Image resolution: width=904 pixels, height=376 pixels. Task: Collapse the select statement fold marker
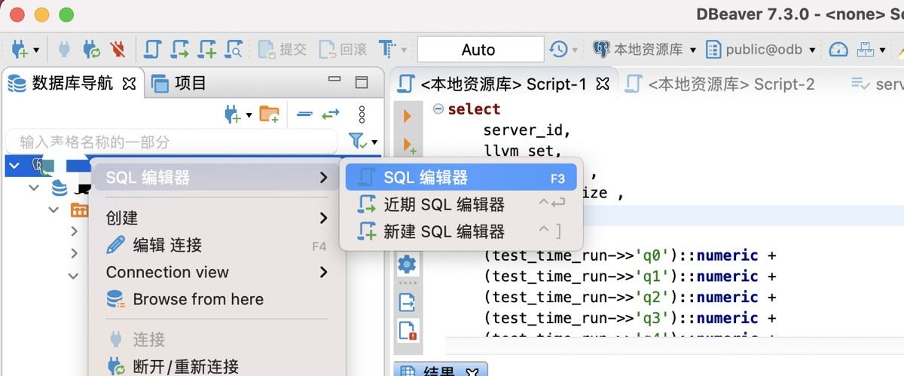click(438, 109)
